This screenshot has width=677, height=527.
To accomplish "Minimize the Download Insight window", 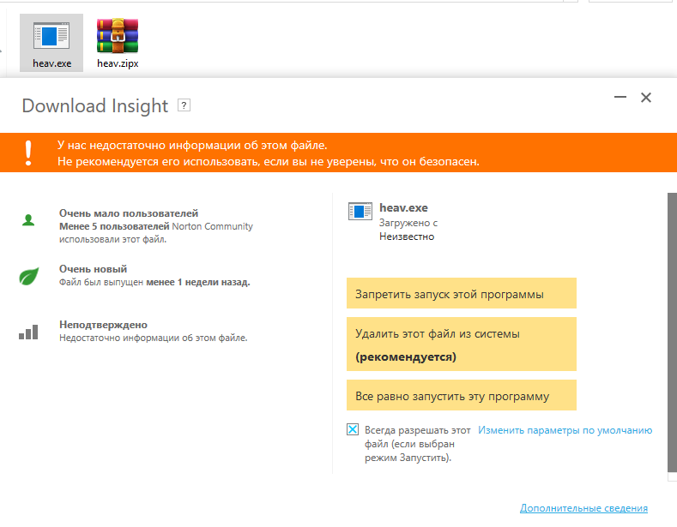I will pyautogui.click(x=620, y=99).
